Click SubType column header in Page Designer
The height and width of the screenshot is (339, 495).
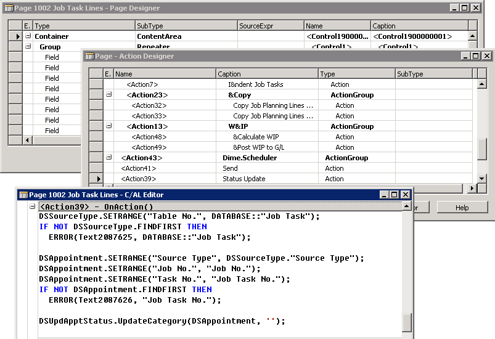pyautogui.click(x=186, y=25)
